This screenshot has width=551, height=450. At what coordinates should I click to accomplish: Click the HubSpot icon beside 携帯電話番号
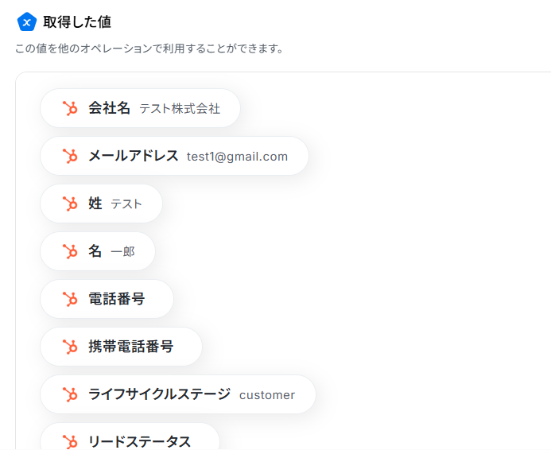coord(70,347)
